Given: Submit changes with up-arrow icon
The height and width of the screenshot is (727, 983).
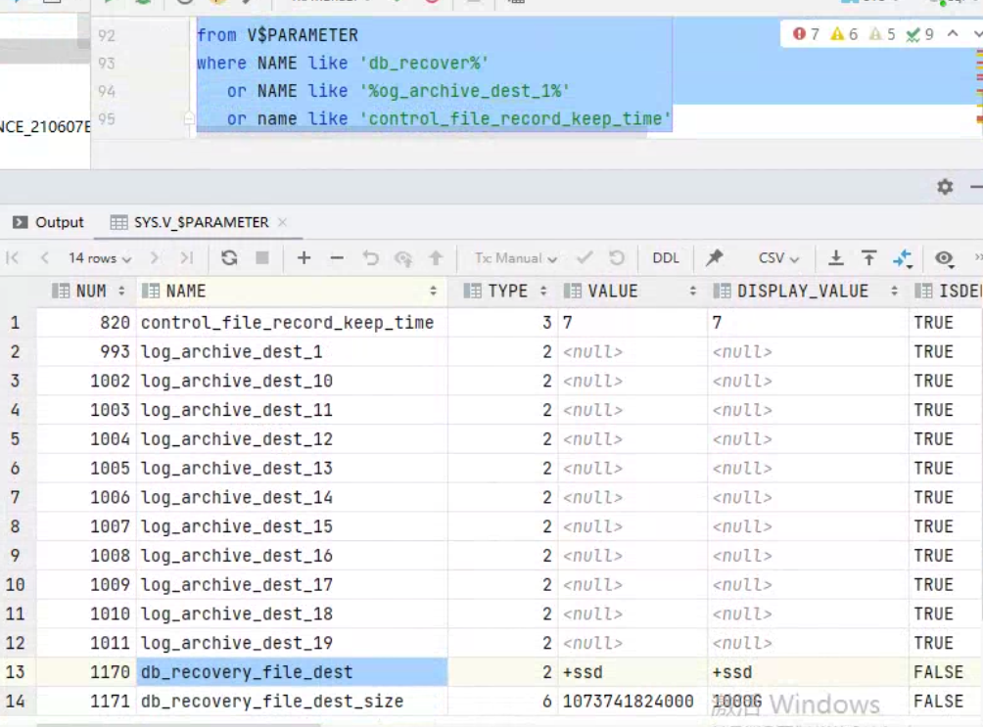Looking at the screenshot, I should (x=436, y=258).
